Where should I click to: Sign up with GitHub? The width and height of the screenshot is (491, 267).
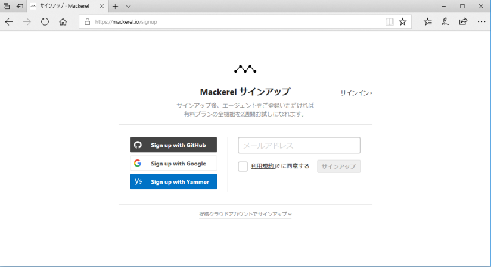coord(174,145)
